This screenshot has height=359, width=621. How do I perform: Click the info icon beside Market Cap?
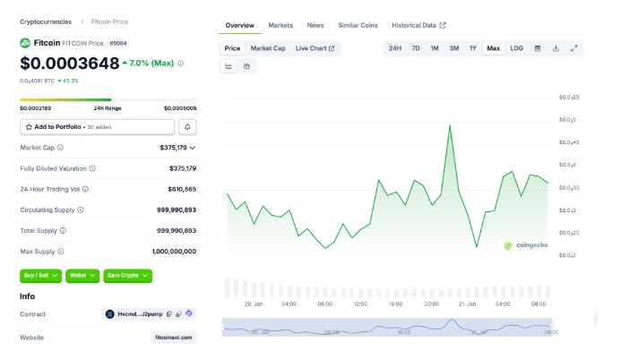coord(60,148)
